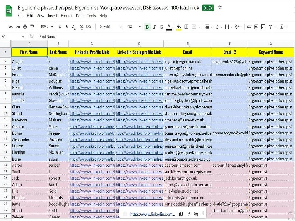Open font size 12 dropdown

pyautogui.click(x=134, y=27)
